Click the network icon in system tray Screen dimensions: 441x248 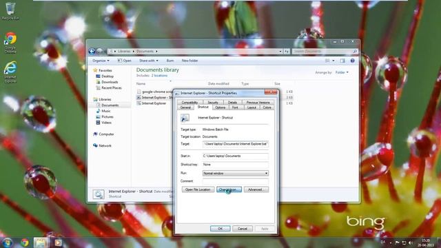[x=404, y=242]
